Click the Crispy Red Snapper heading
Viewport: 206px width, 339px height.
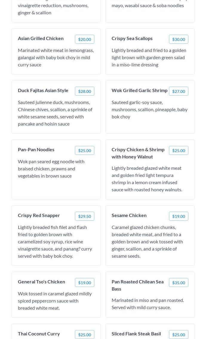(x=39, y=215)
